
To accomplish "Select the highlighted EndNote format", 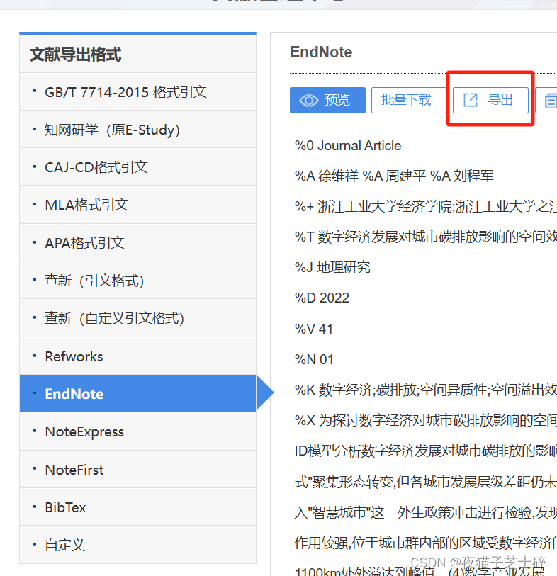I will [x=137, y=394].
